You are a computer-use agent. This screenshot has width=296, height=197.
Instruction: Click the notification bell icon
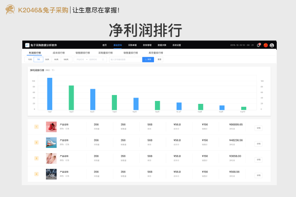point(259,45)
